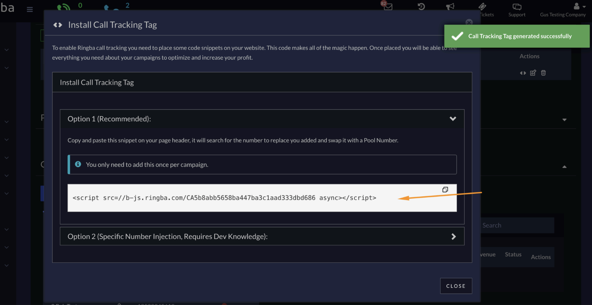The image size is (592, 305).
Task: Open the Support chat icon
Action: coord(517,7)
